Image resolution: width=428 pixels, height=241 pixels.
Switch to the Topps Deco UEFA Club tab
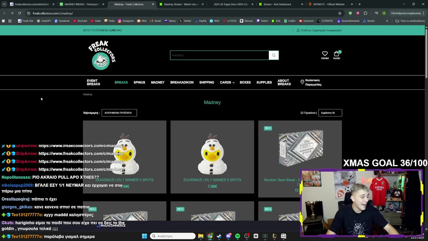(x=231, y=4)
